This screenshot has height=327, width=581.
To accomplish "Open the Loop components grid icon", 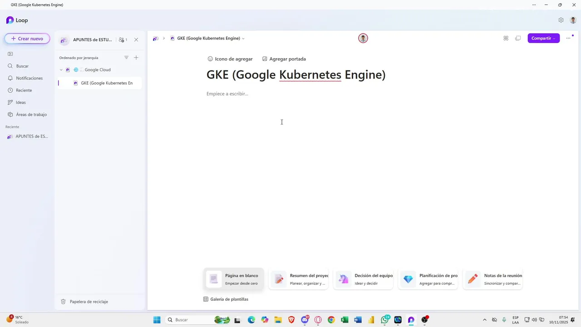I will point(506,38).
